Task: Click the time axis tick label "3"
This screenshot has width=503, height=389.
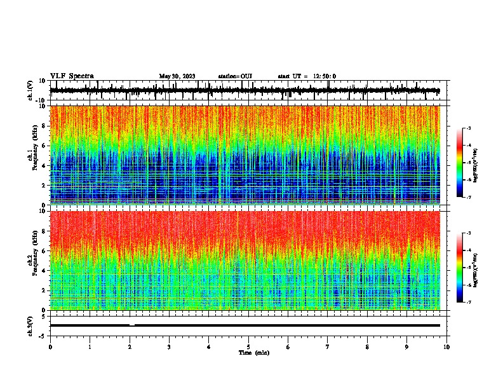Action: tap(169, 347)
